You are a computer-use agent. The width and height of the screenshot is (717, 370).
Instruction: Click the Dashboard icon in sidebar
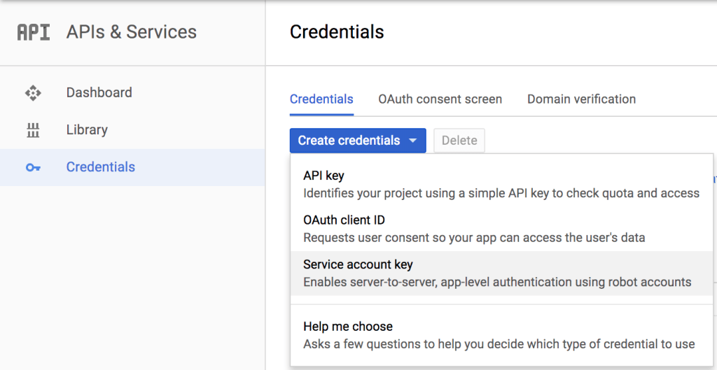[33, 93]
